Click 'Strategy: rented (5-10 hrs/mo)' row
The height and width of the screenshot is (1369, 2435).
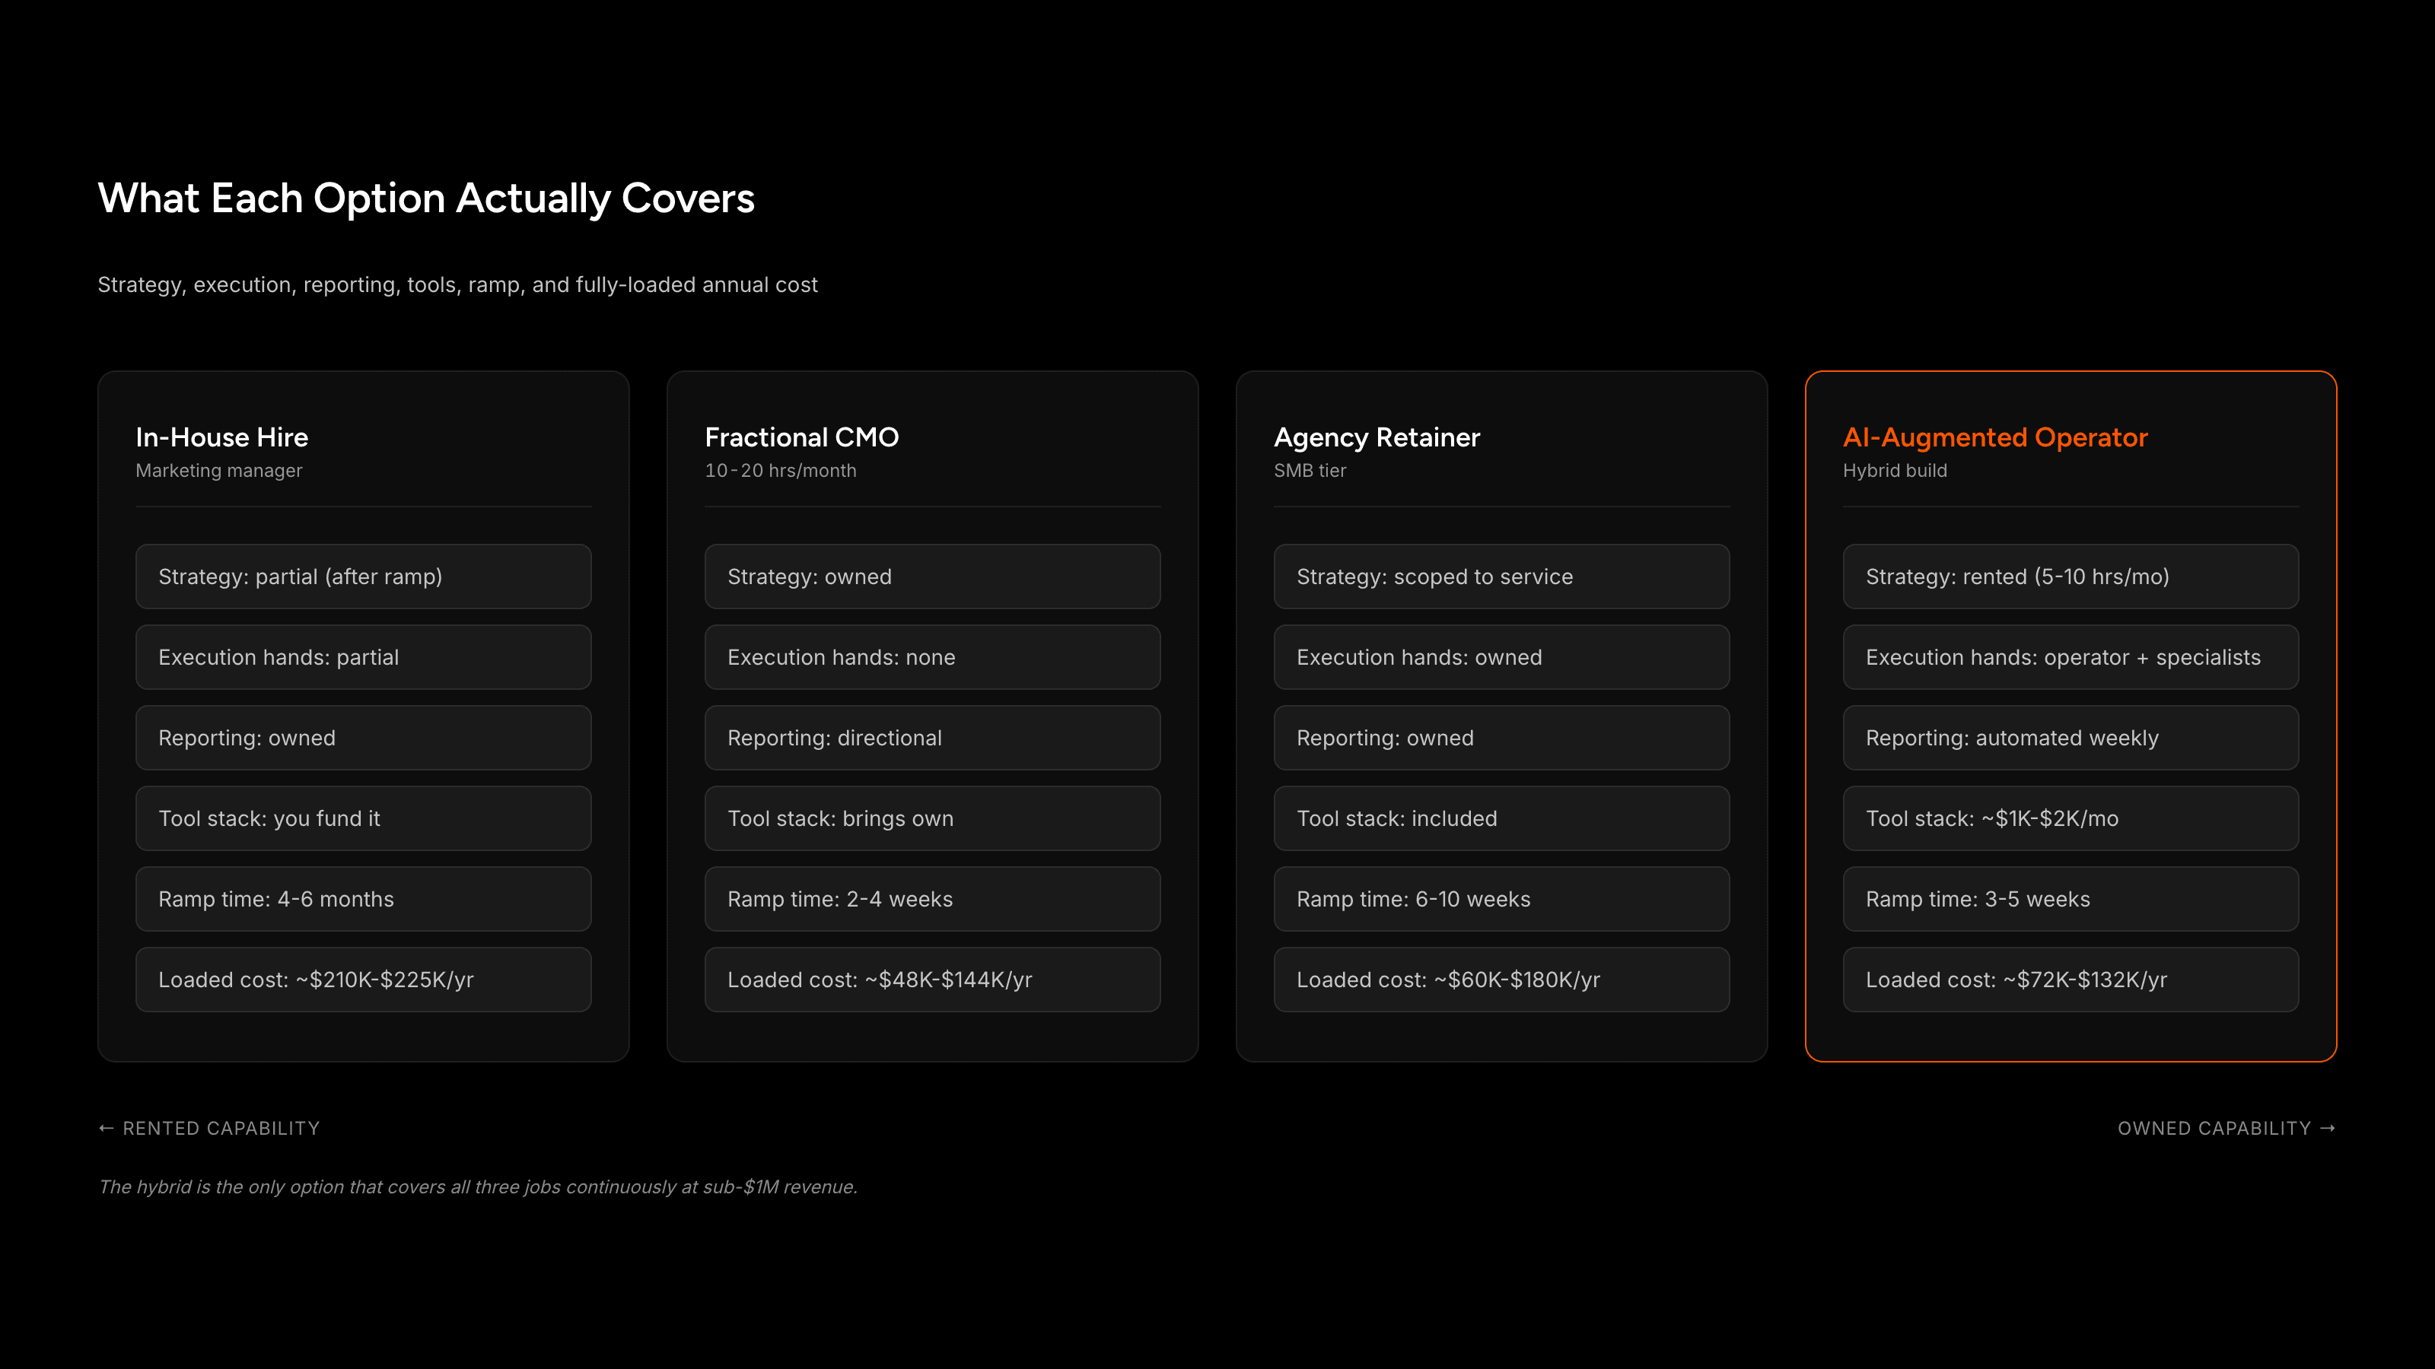tap(2071, 577)
